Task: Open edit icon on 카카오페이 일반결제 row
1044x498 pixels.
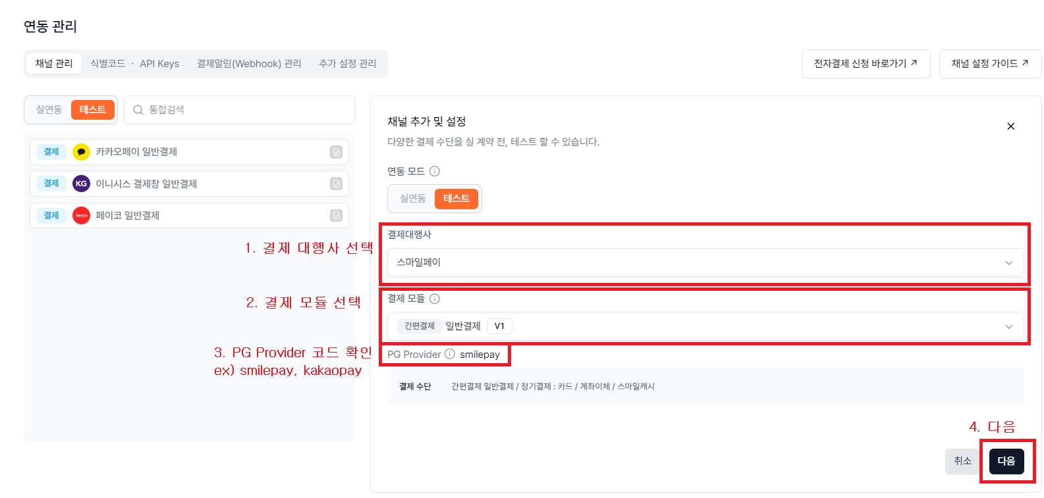Action: click(336, 152)
